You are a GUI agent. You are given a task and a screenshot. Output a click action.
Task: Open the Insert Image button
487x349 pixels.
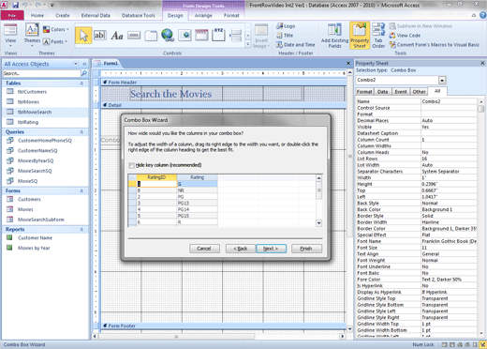click(261, 37)
